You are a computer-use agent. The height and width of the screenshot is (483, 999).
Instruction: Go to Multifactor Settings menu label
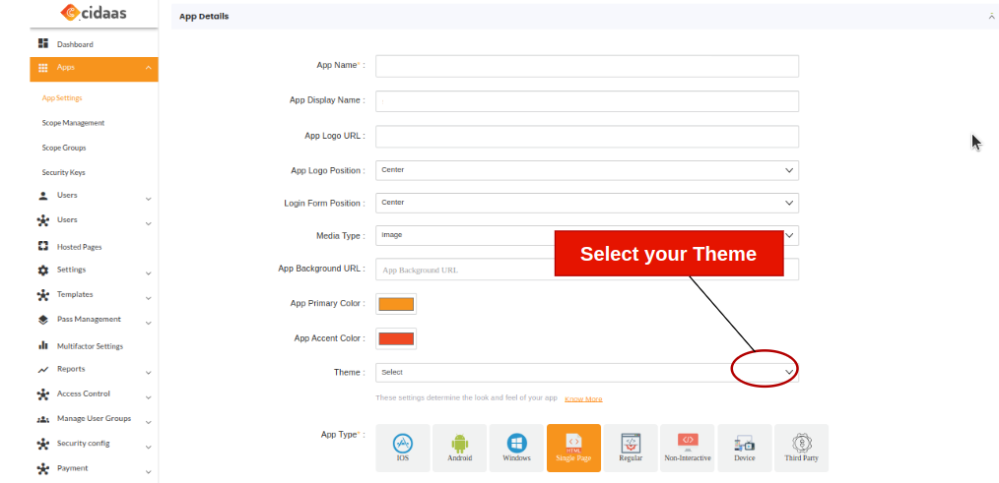tap(90, 346)
